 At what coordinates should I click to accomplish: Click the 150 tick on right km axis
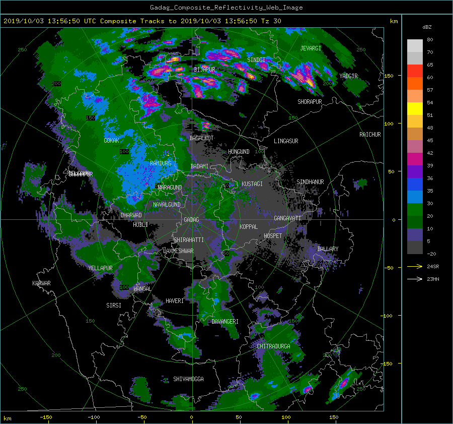389,76
